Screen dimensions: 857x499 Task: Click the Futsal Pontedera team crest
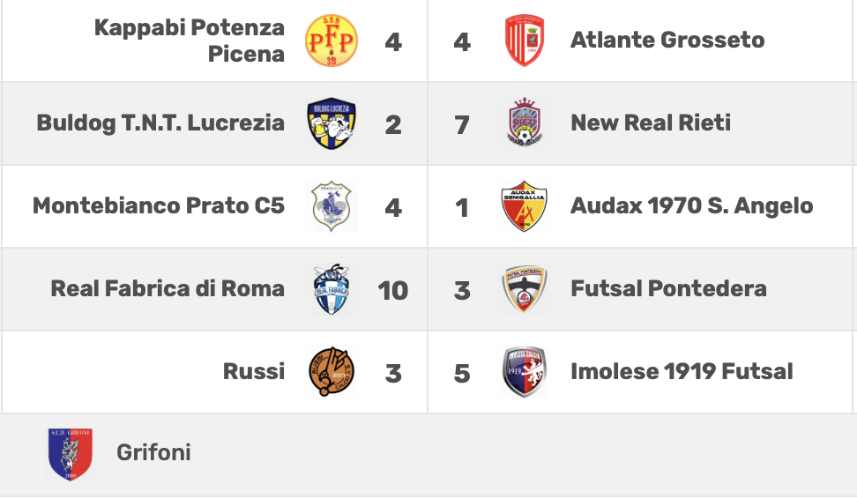coord(524,289)
